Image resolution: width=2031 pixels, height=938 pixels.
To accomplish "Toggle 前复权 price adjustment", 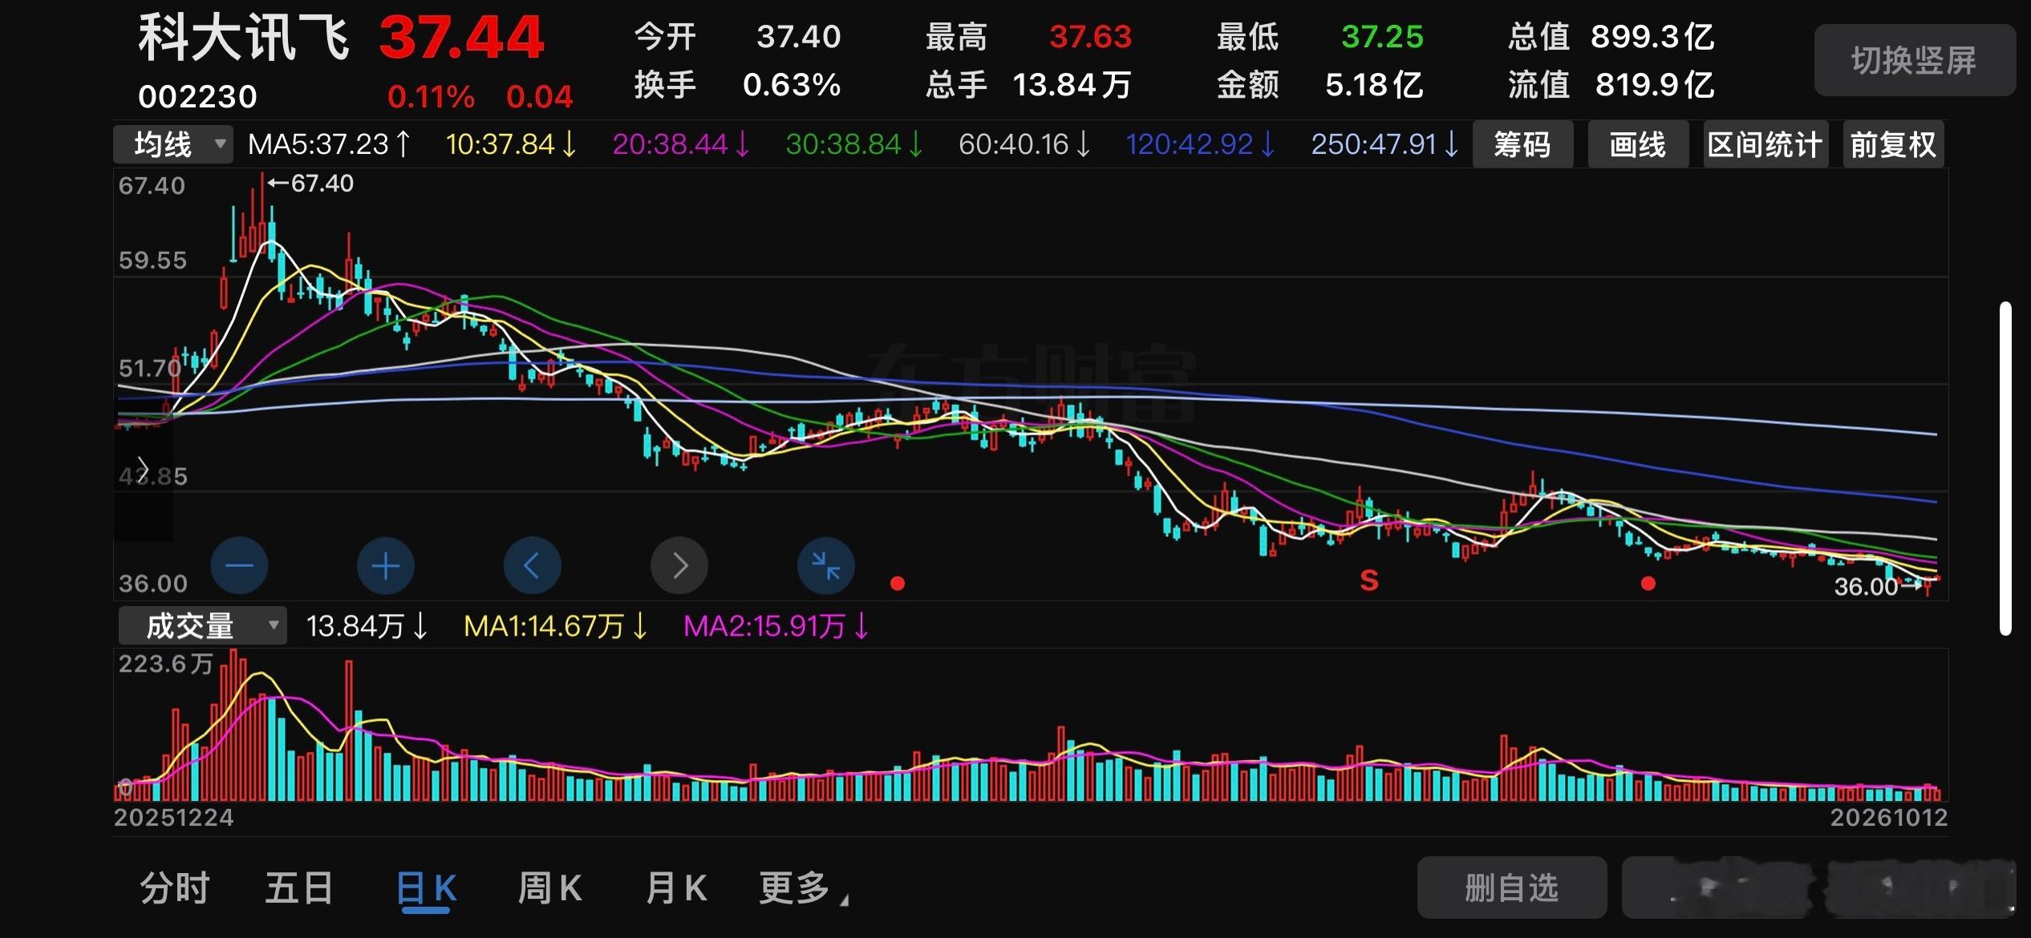I will pyautogui.click(x=1893, y=144).
